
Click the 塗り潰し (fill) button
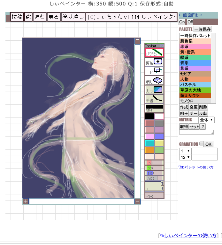click(73, 17)
